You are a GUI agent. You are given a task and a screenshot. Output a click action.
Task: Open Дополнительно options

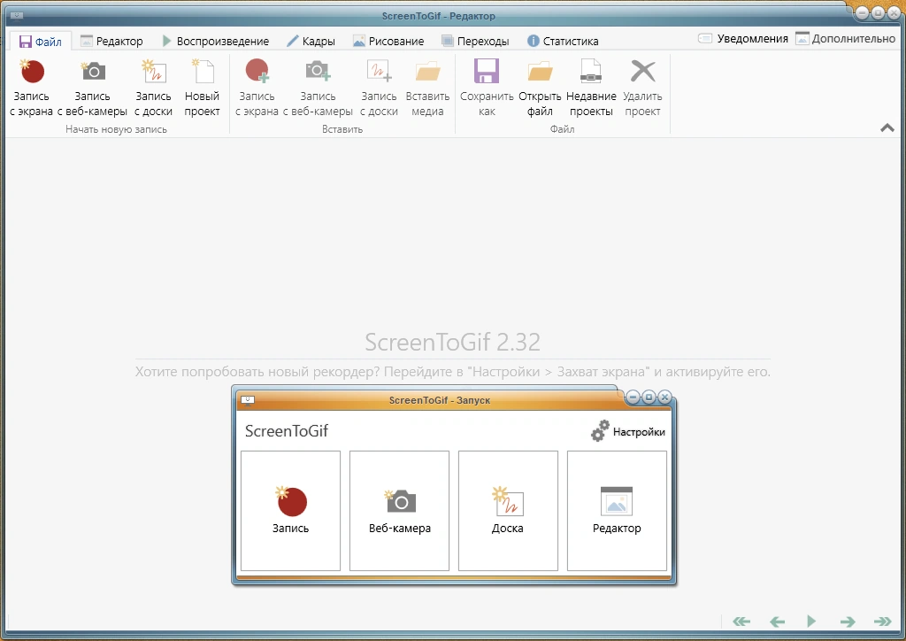[x=845, y=39]
